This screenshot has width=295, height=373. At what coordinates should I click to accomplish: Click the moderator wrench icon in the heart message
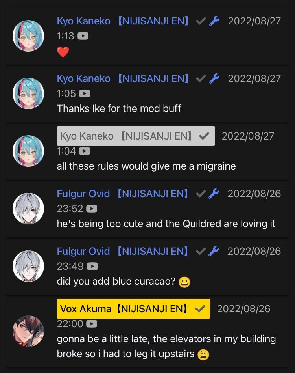click(214, 21)
